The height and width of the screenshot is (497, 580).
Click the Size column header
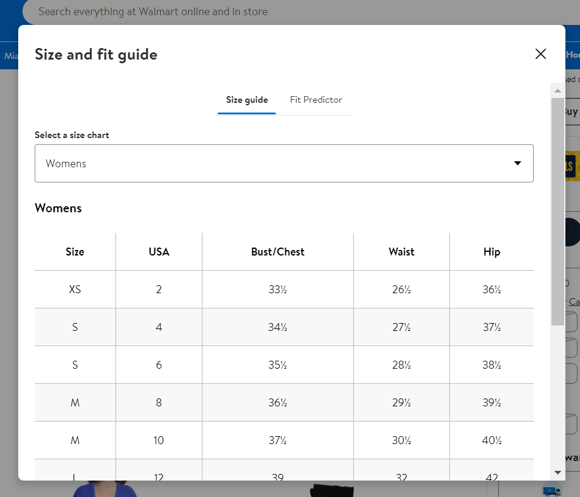coord(75,252)
